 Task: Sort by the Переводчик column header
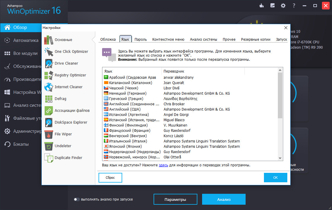point(203,71)
